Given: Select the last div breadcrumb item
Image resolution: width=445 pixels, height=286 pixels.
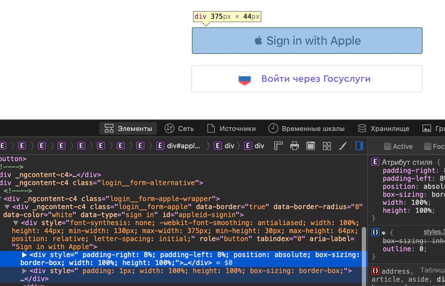Looking at the screenshot, I should click(x=254, y=146).
